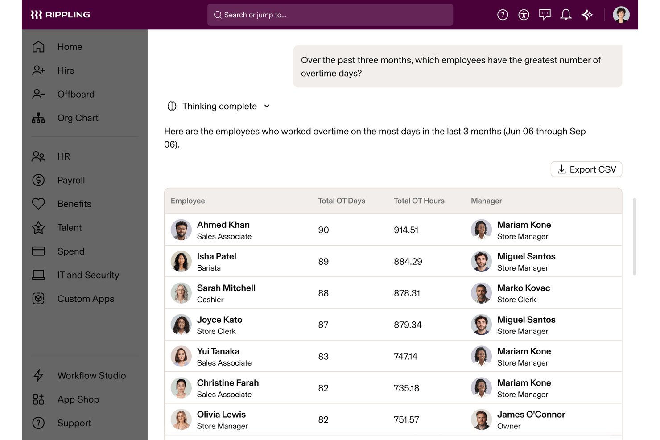Open Olivia Lewis employee name

(x=221, y=415)
